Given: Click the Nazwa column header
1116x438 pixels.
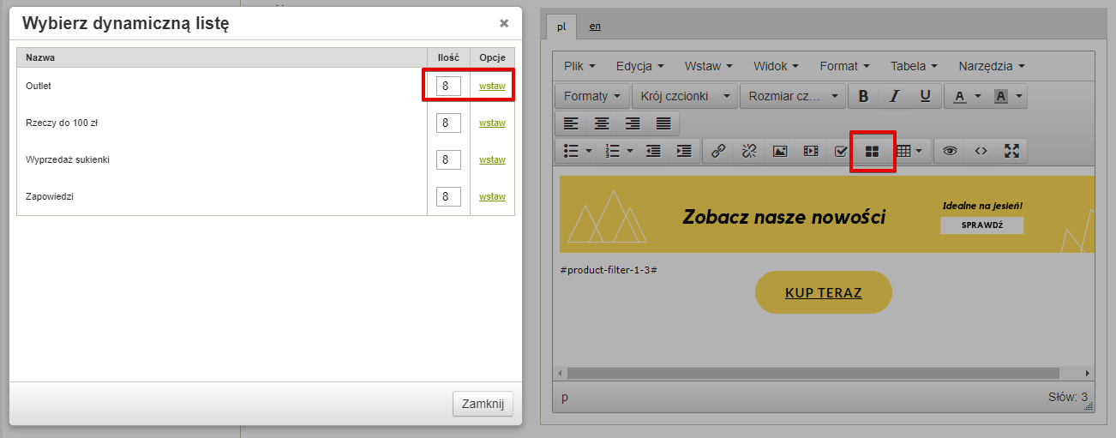Looking at the screenshot, I should click(222, 57).
